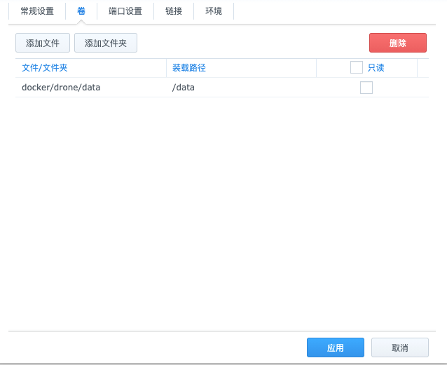Enable read-only for the docker/drone/data row
447x365 pixels.
point(366,88)
